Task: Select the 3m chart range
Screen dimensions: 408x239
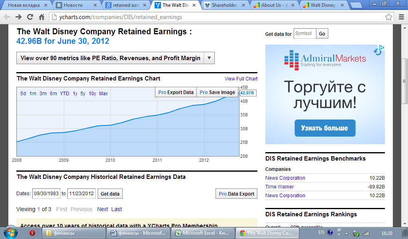Action: pos(43,93)
